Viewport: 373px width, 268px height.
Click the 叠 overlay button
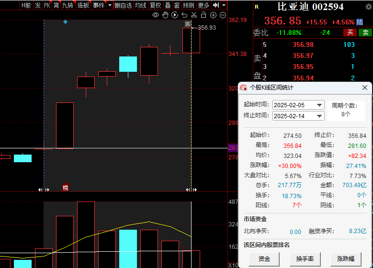(168, 5)
